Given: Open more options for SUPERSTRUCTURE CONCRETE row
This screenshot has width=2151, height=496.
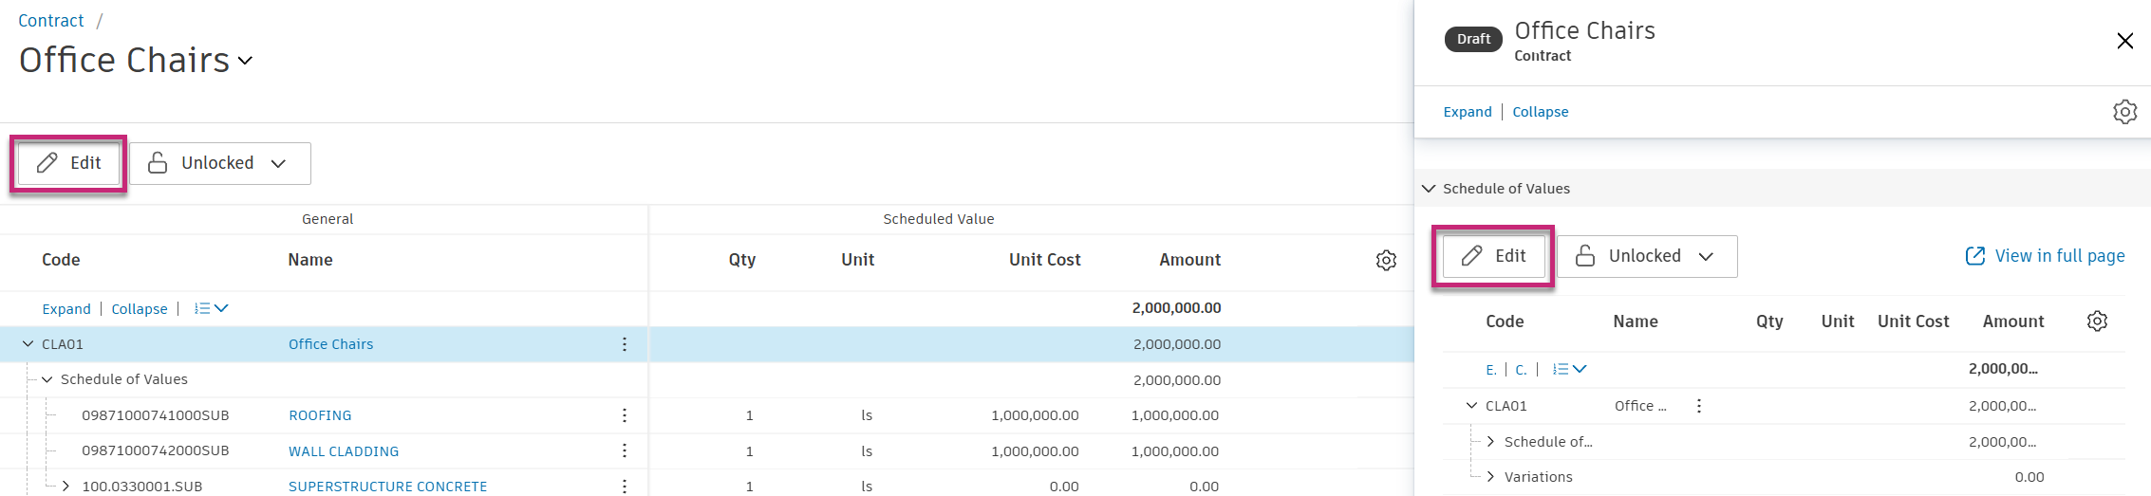Looking at the screenshot, I should click(x=625, y=487).
